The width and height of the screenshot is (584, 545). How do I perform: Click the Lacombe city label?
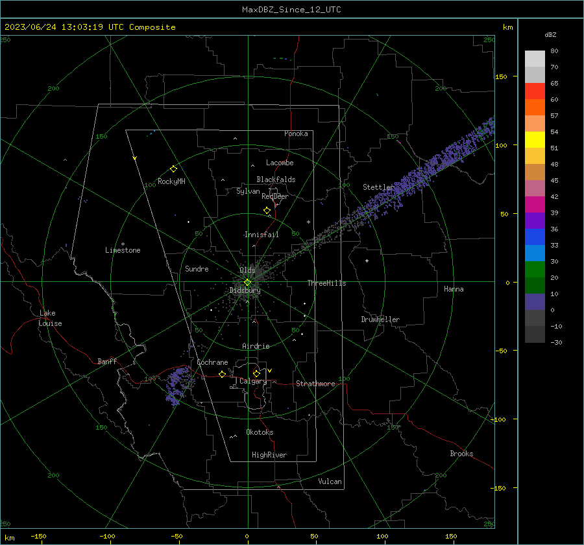point(280,163)
